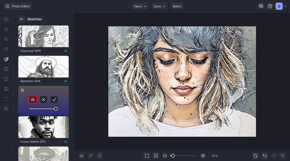
Task: Click the effect amount slider handle
Action: 56,109
